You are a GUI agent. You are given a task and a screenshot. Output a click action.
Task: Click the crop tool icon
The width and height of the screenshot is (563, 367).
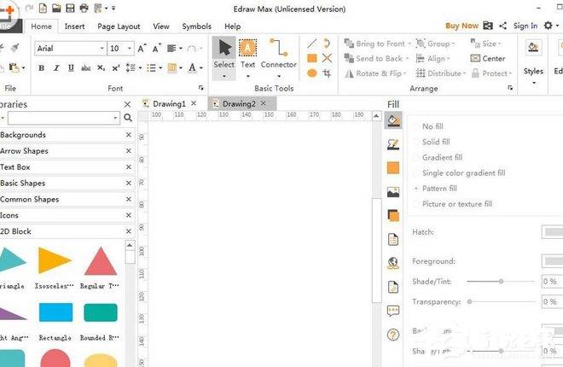[x=327, y=73]
